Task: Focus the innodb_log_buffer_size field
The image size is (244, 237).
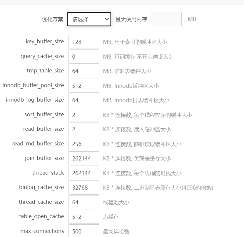Action: point(84,100)
